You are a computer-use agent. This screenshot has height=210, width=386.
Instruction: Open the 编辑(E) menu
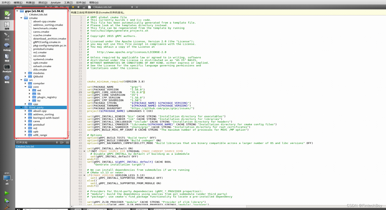[x=18, y=3]
